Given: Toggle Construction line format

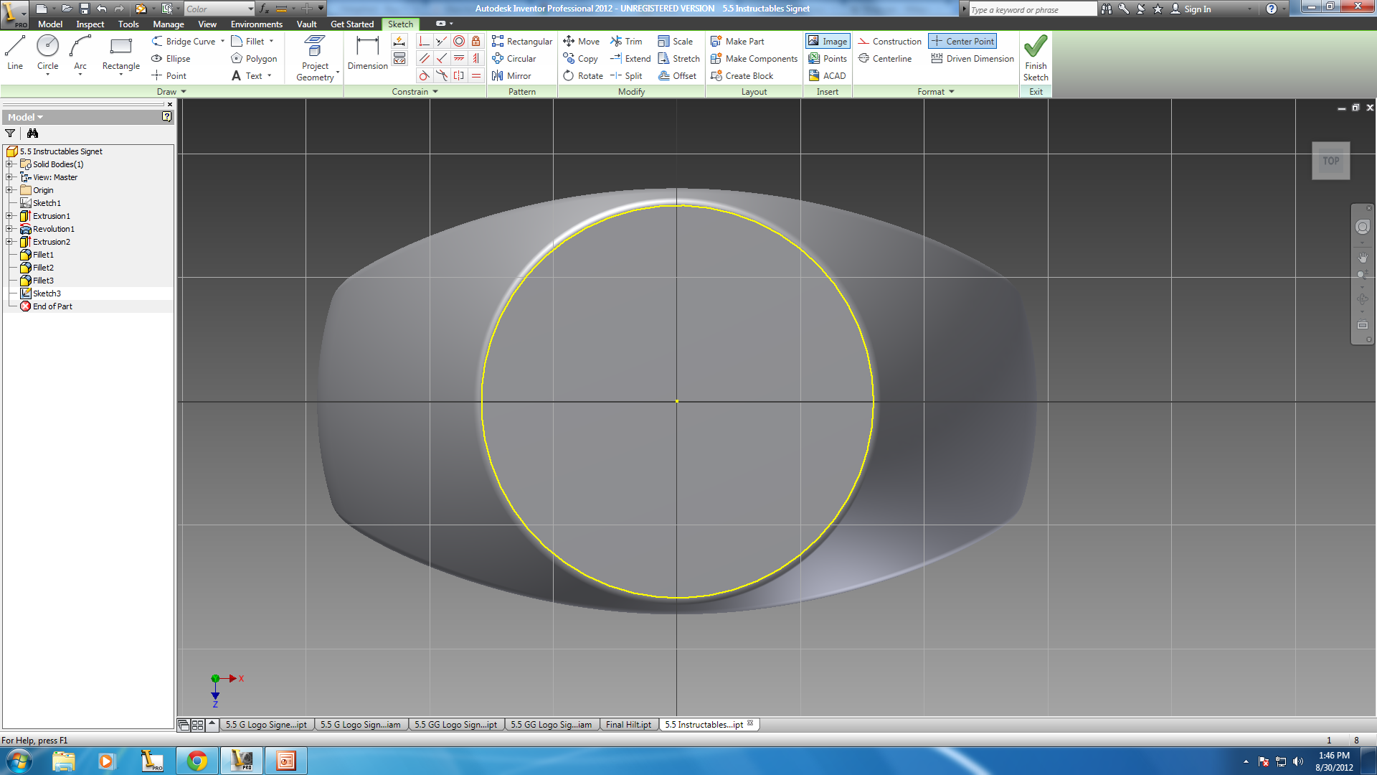Looking at the screenshot, I should pyautogui.click(x=889, y=42).
